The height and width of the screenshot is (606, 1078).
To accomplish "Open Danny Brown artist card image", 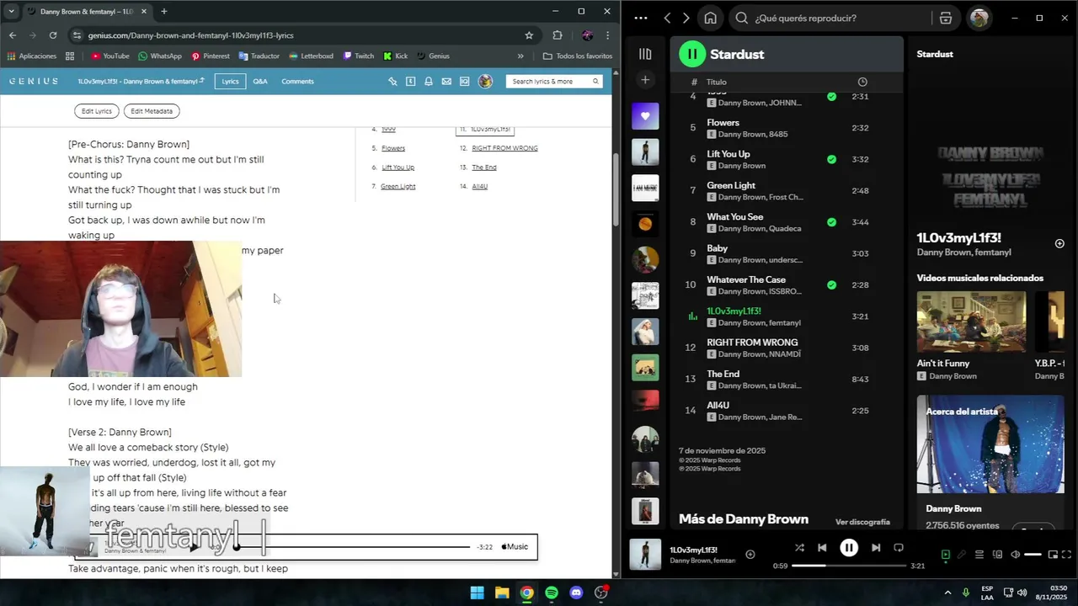I will click(990, 444).
